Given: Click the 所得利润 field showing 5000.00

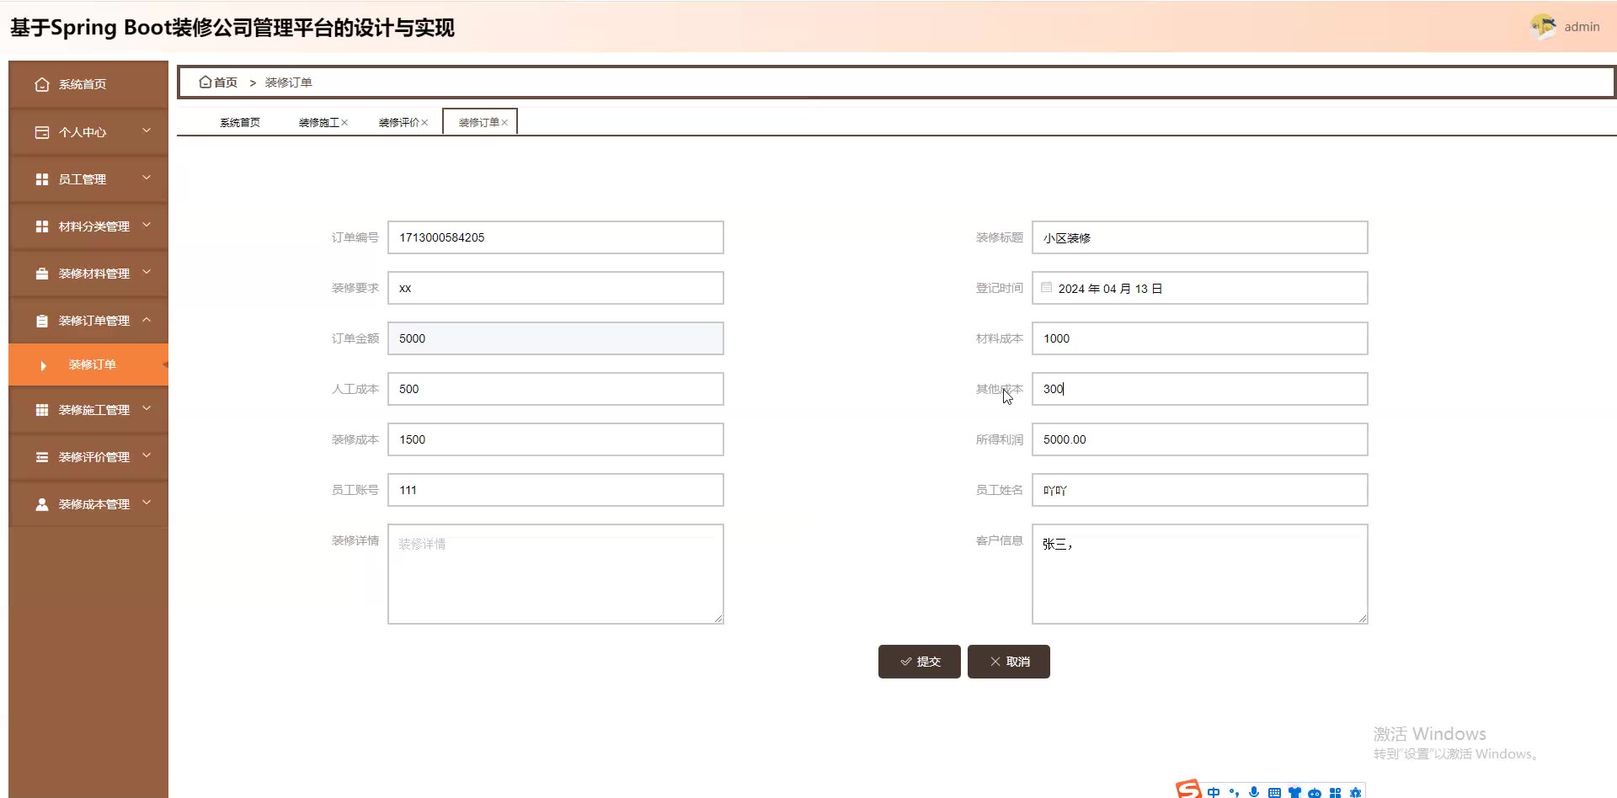Looking at the screenshot, I should [1199, 439].
